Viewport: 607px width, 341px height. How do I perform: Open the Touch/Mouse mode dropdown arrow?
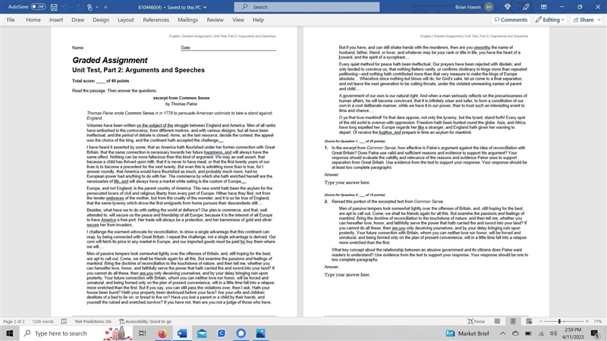point(97,7)
